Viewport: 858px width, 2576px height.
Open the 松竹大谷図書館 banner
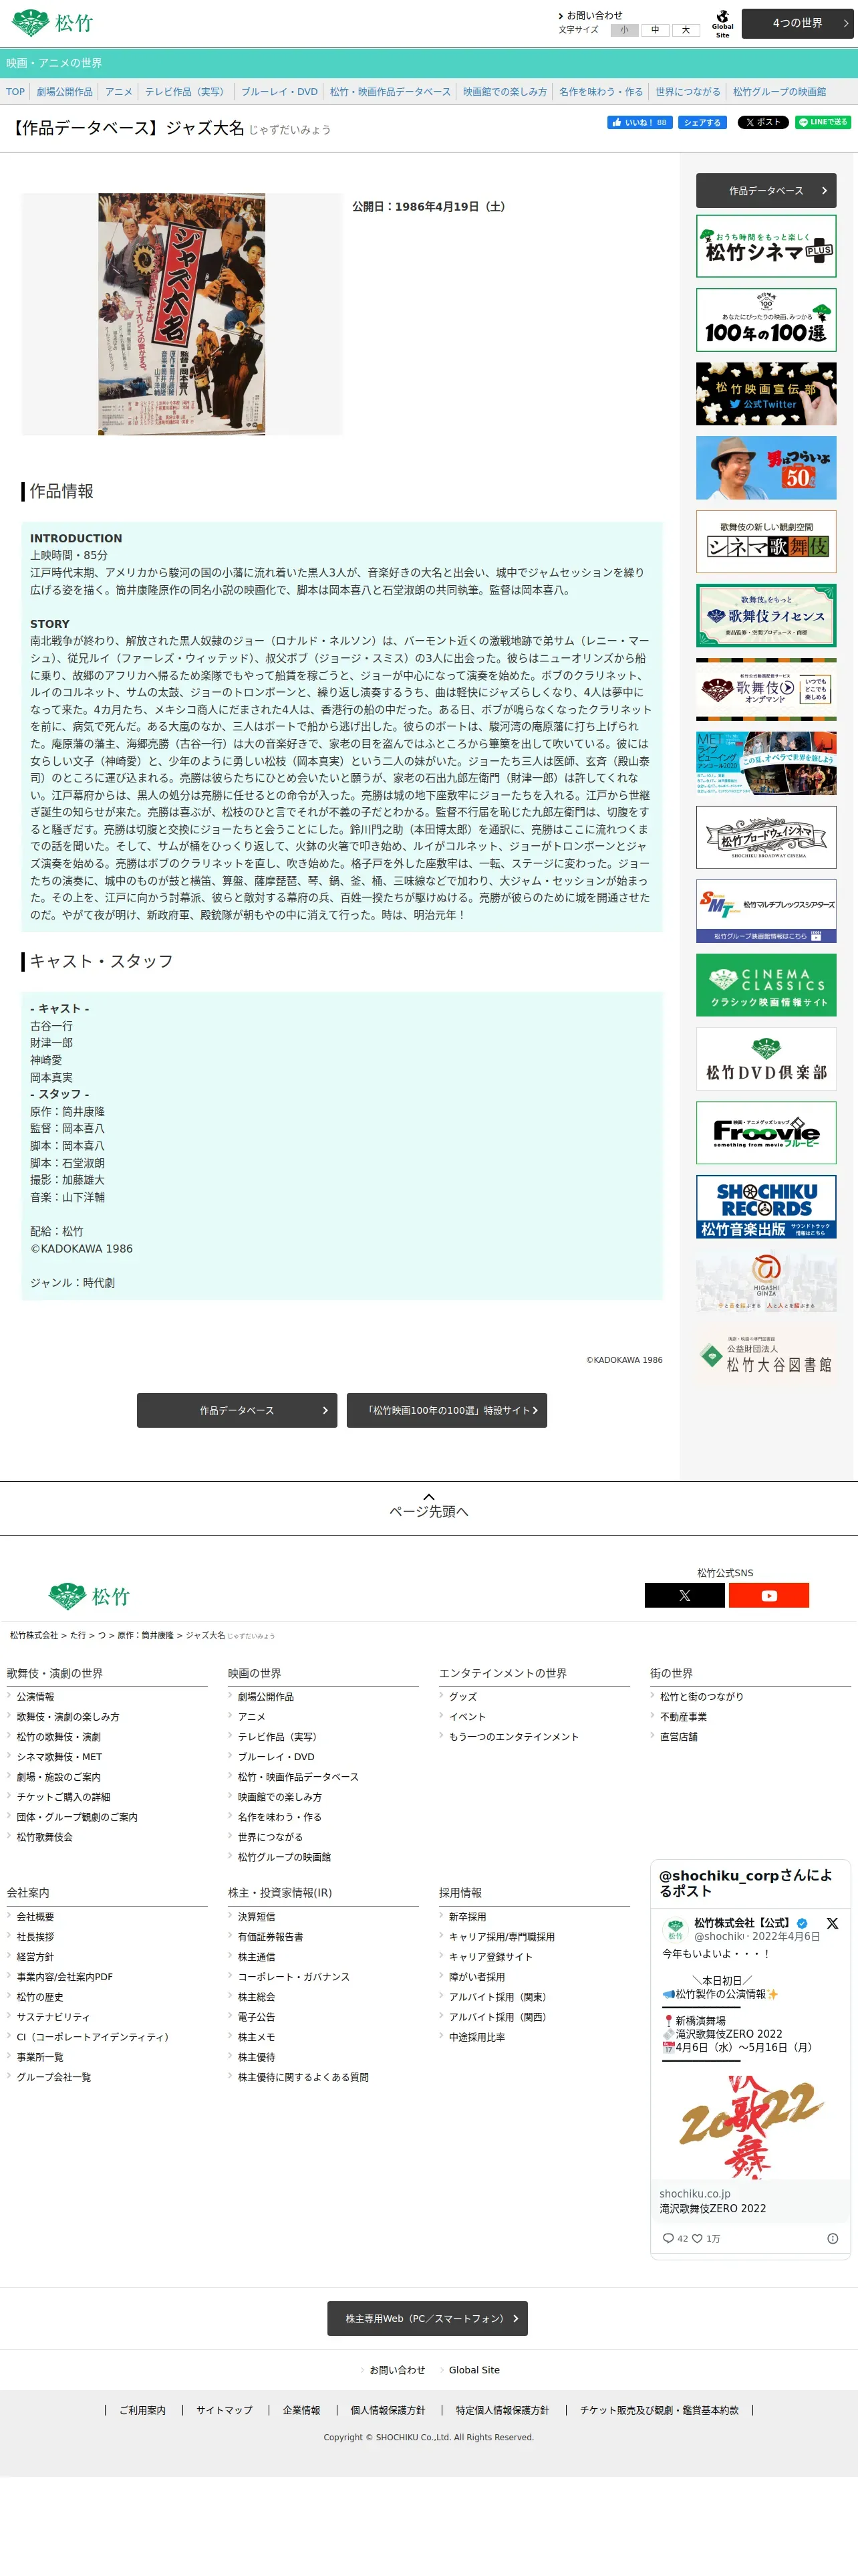pos(766,1355)
